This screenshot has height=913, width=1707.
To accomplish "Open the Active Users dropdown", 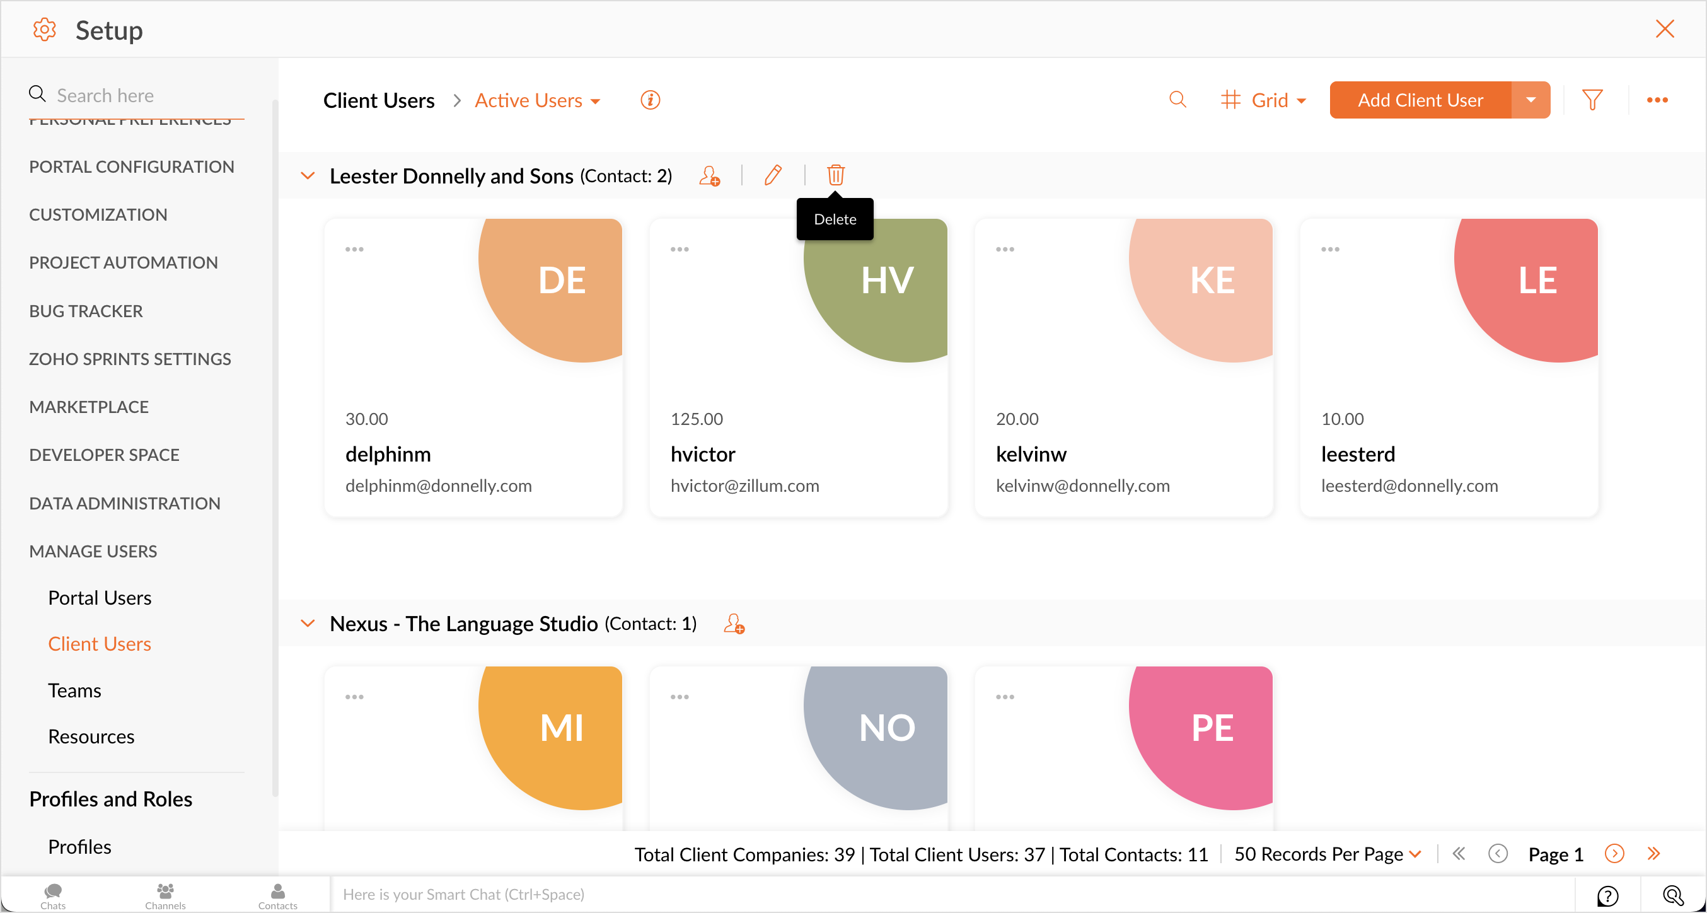I will 538,100.
